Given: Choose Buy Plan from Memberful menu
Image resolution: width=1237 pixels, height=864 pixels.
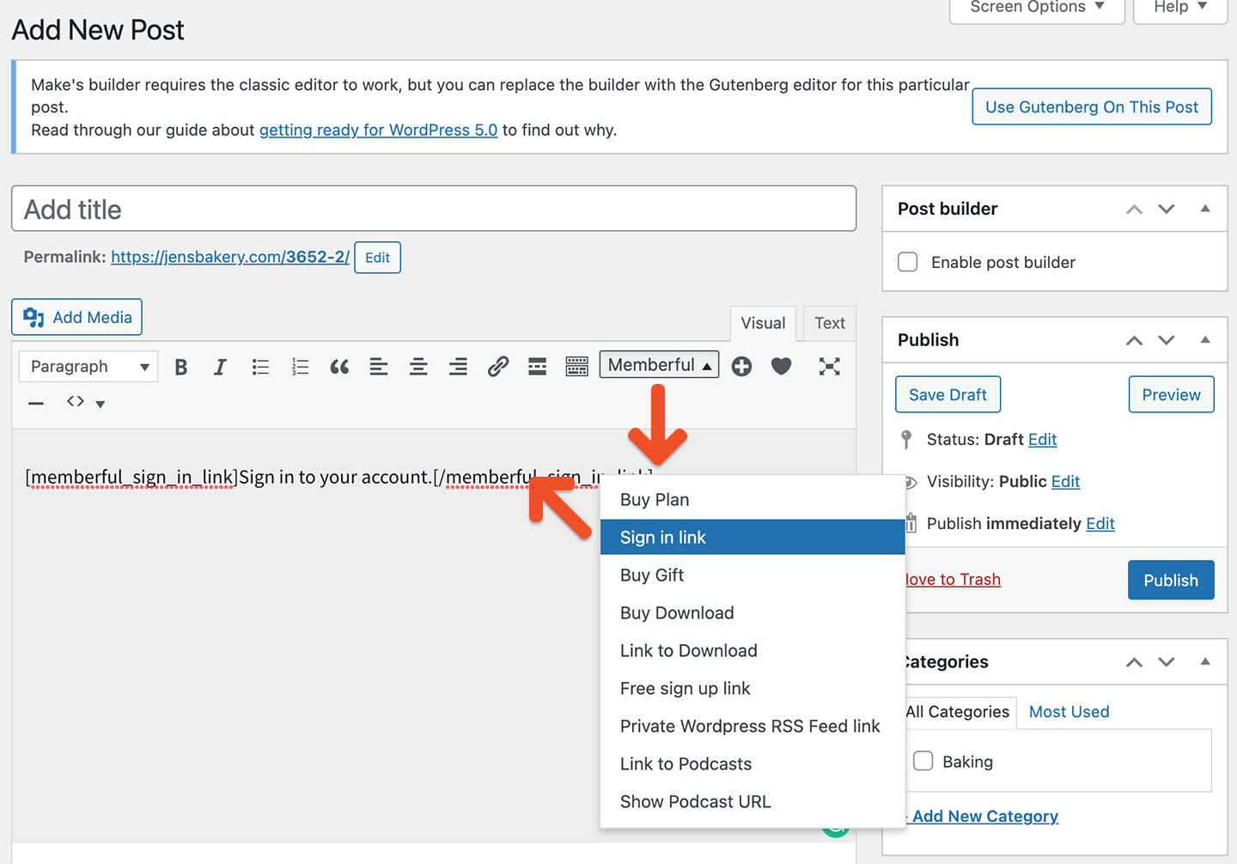Looking at the screenshot, I should [753, 500].
